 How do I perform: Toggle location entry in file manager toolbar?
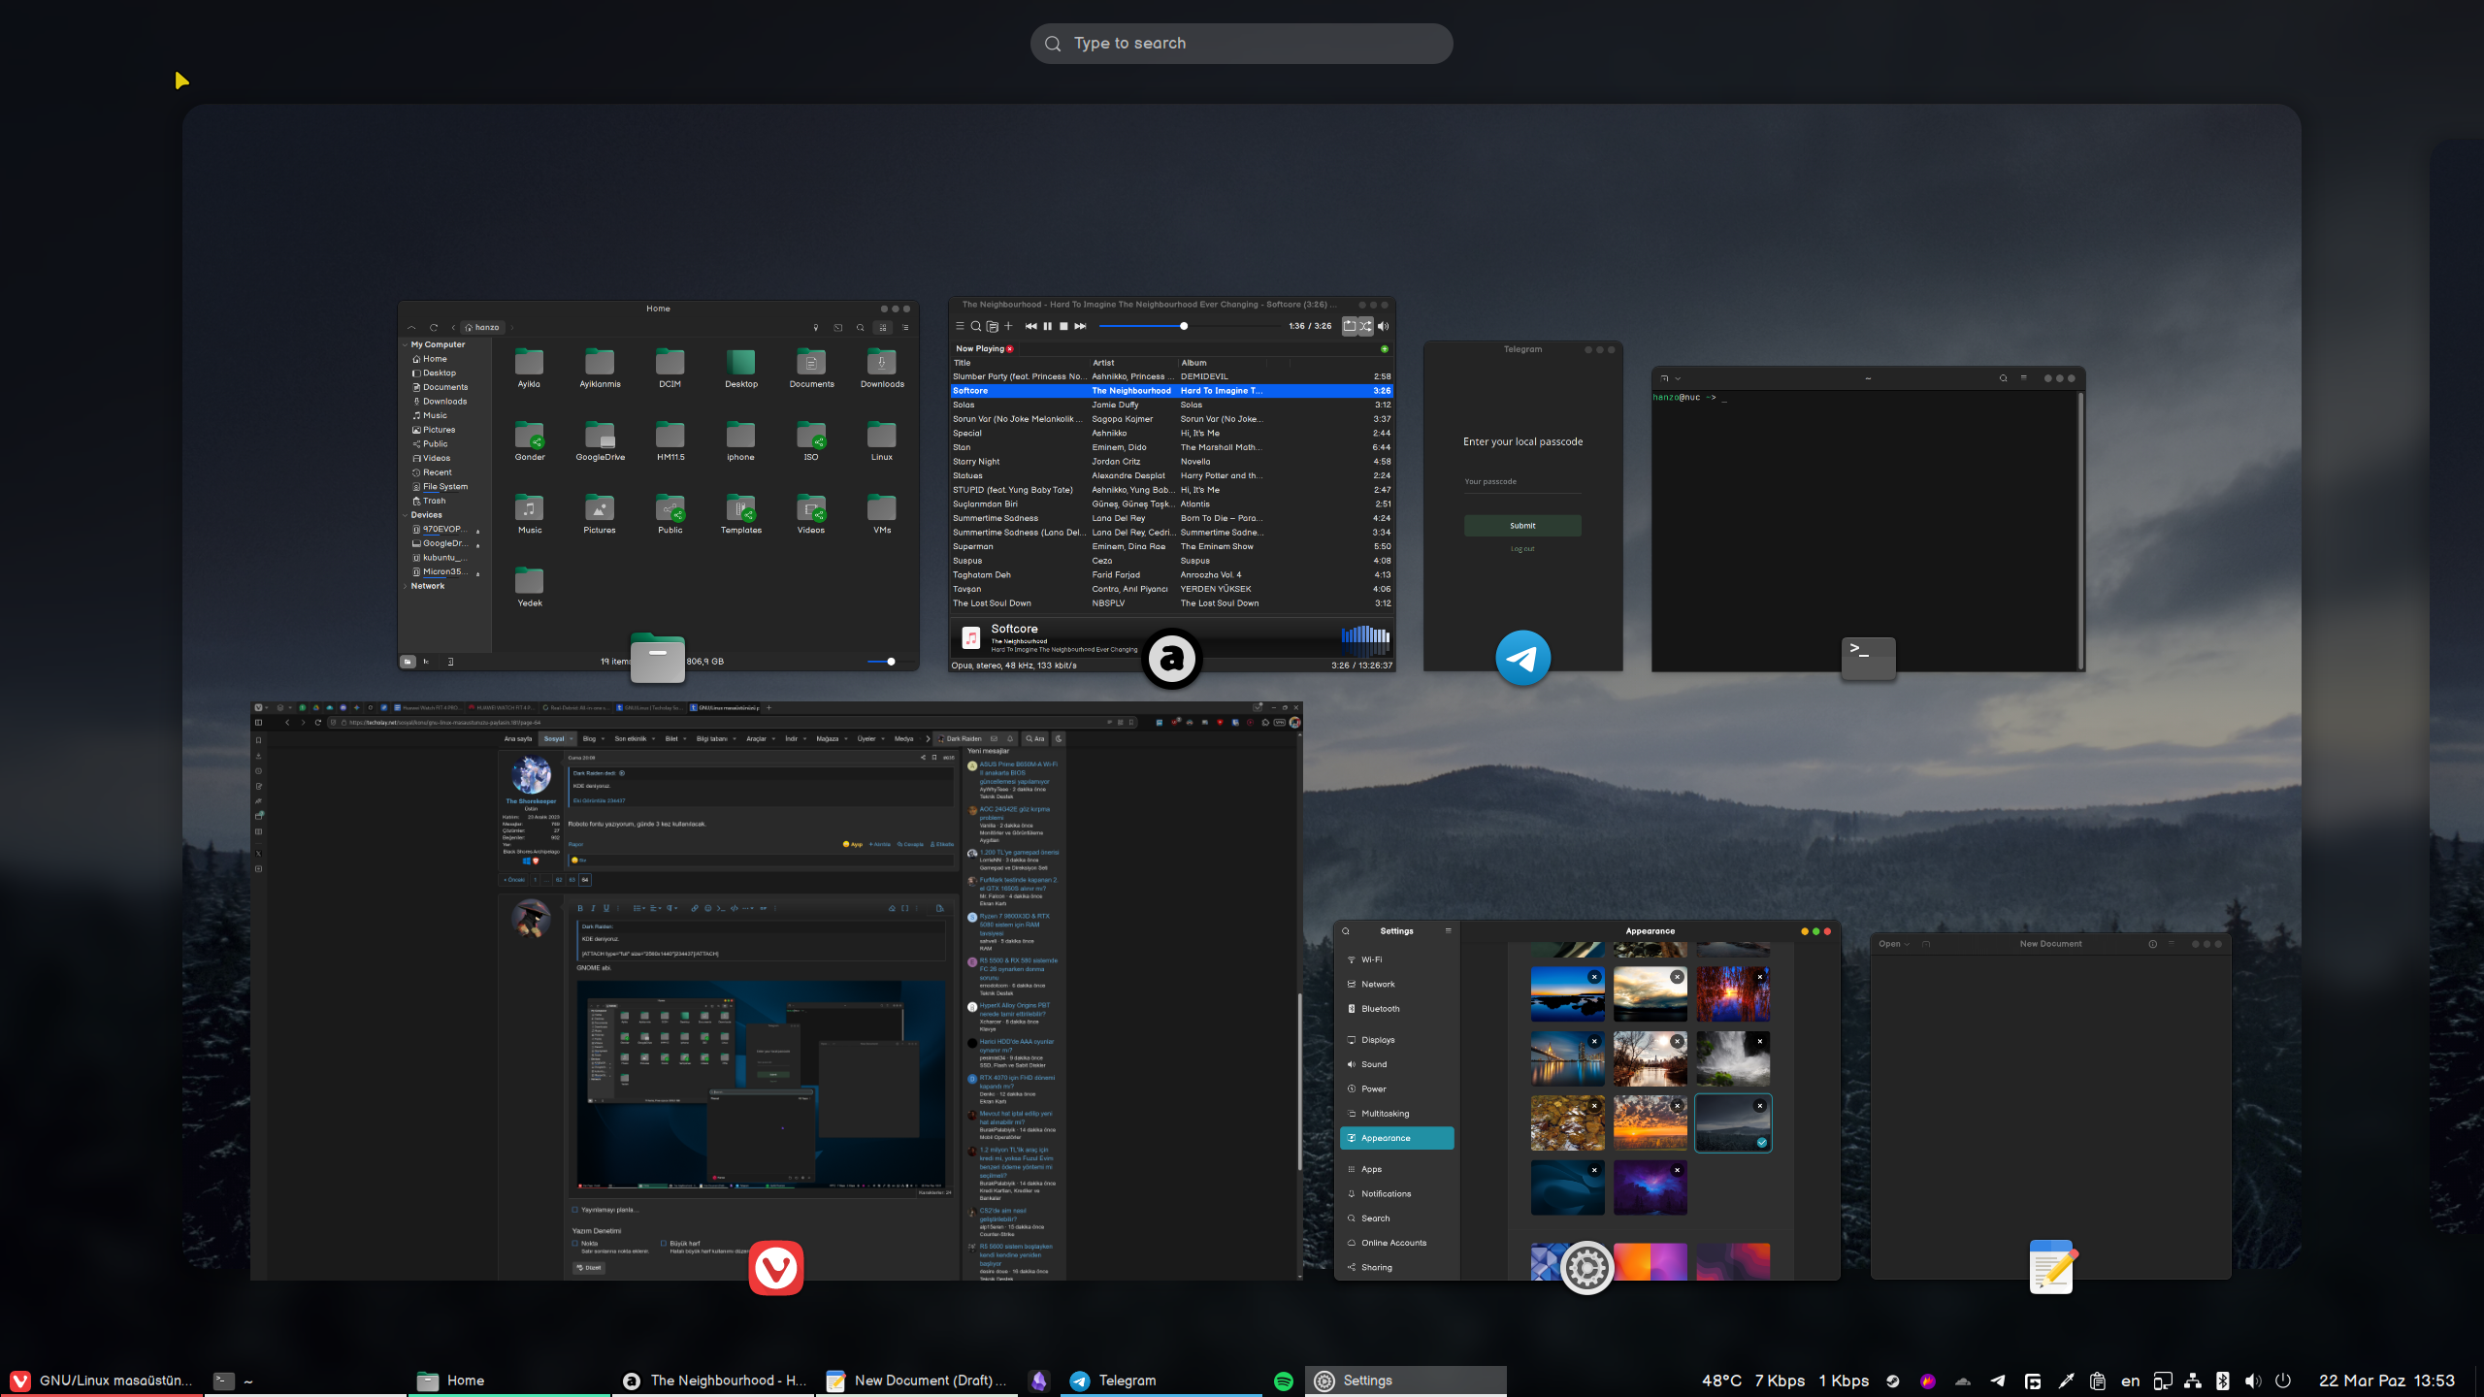(816, 328)
